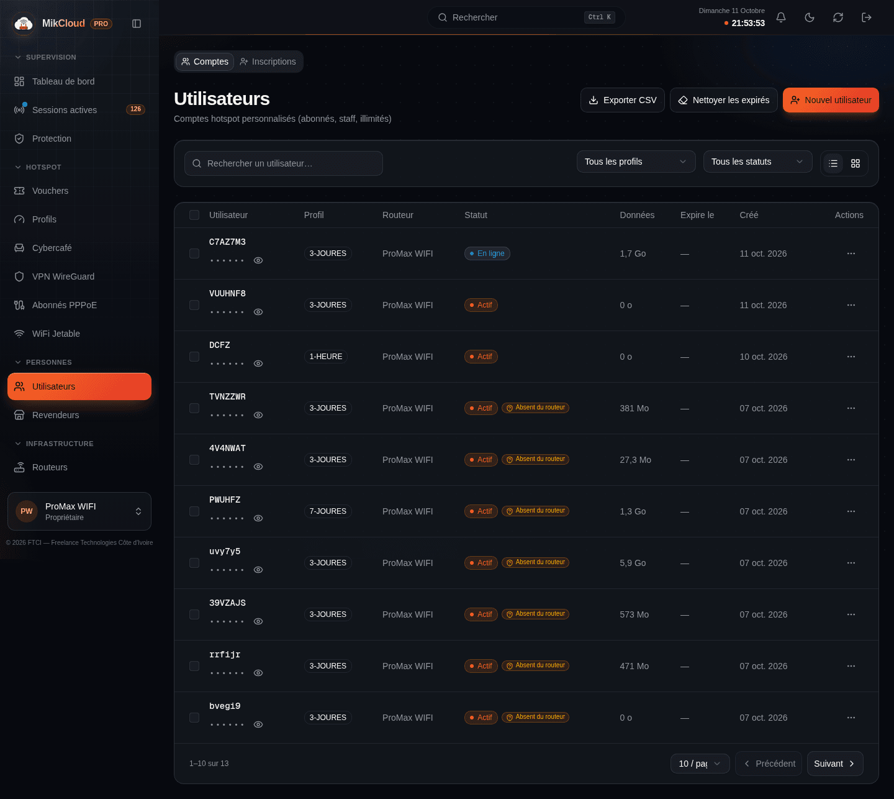Click Exporter CSV button
Viewport: 894px width, 799px height.
[623, 100]
